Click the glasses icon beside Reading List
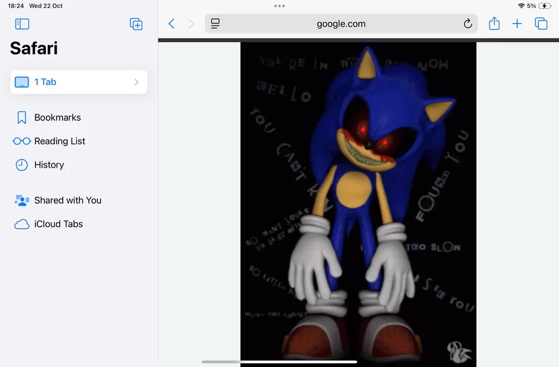The image size is (559, 367). coord(22,141)
